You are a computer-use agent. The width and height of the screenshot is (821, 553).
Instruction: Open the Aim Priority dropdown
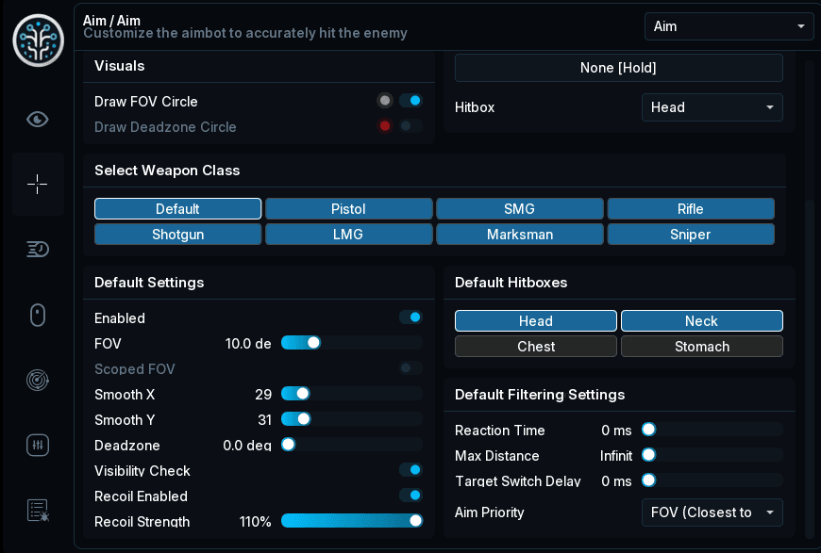point(712,512)
